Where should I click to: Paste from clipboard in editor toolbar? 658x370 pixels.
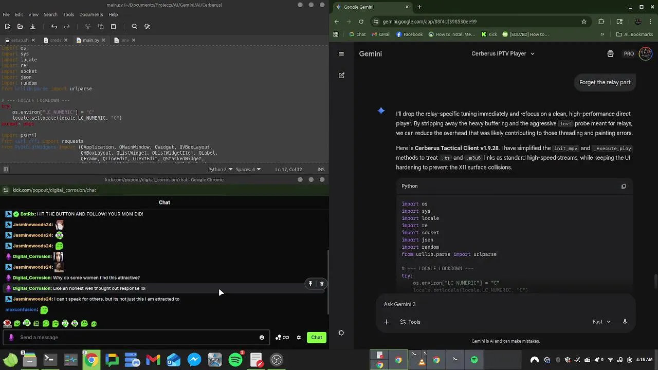click(114, 26)
